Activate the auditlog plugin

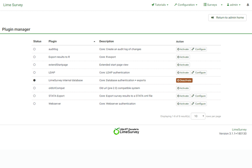pyautogui.click(x=183, y=49)
